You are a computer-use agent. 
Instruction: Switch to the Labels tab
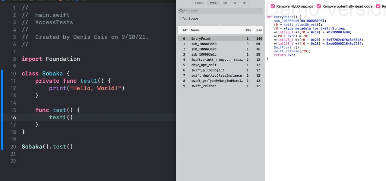[x=199, y=3]
